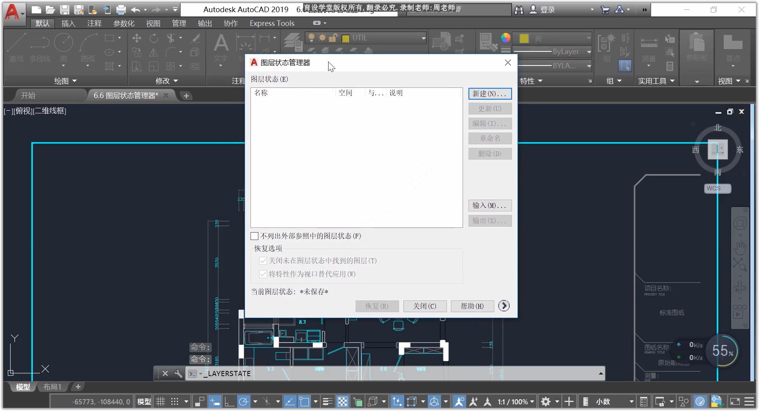
Task: Open the 插入 ribbon tab
Action: coord(68,23)
